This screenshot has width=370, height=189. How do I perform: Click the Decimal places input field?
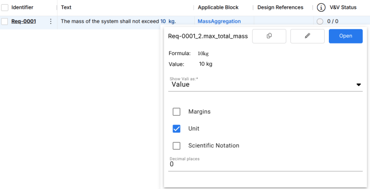pyautogui.click(x=265, y=164)
